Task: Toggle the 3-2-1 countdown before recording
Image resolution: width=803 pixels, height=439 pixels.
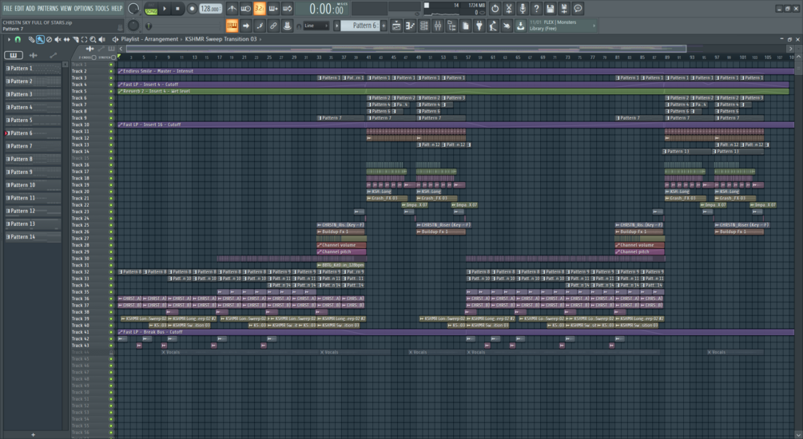Action: pos(260,9)
